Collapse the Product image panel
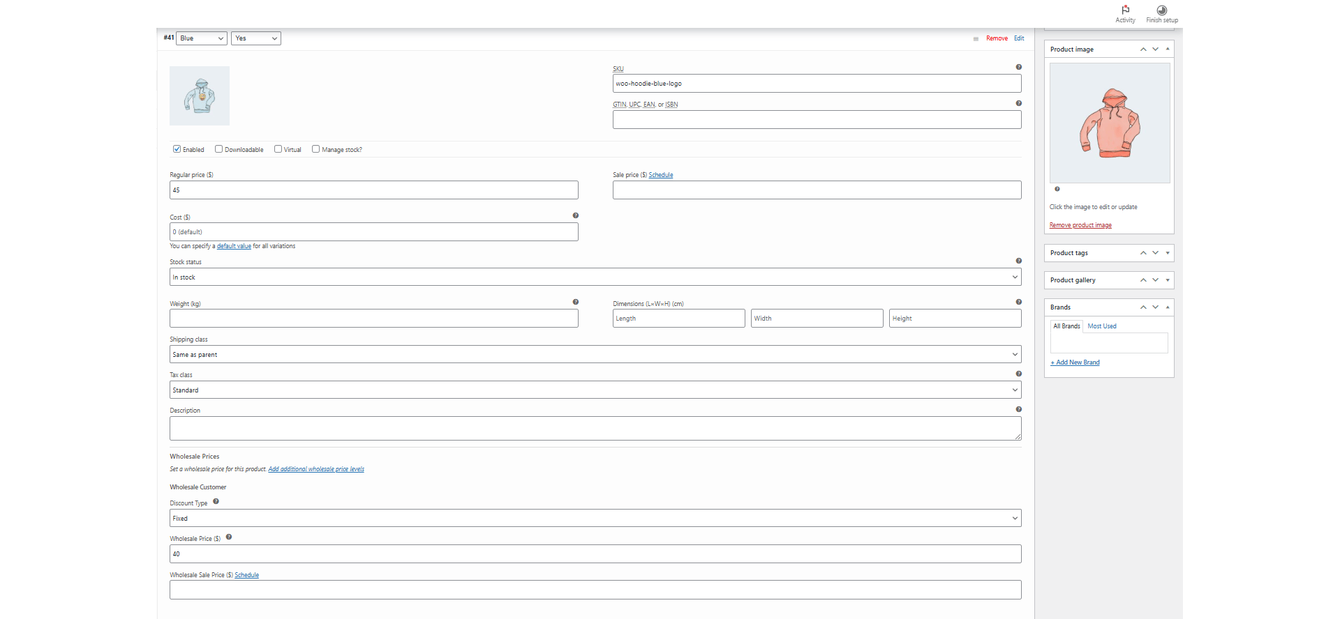Viewport: 1340px width, 619px height. [1168, 49]
